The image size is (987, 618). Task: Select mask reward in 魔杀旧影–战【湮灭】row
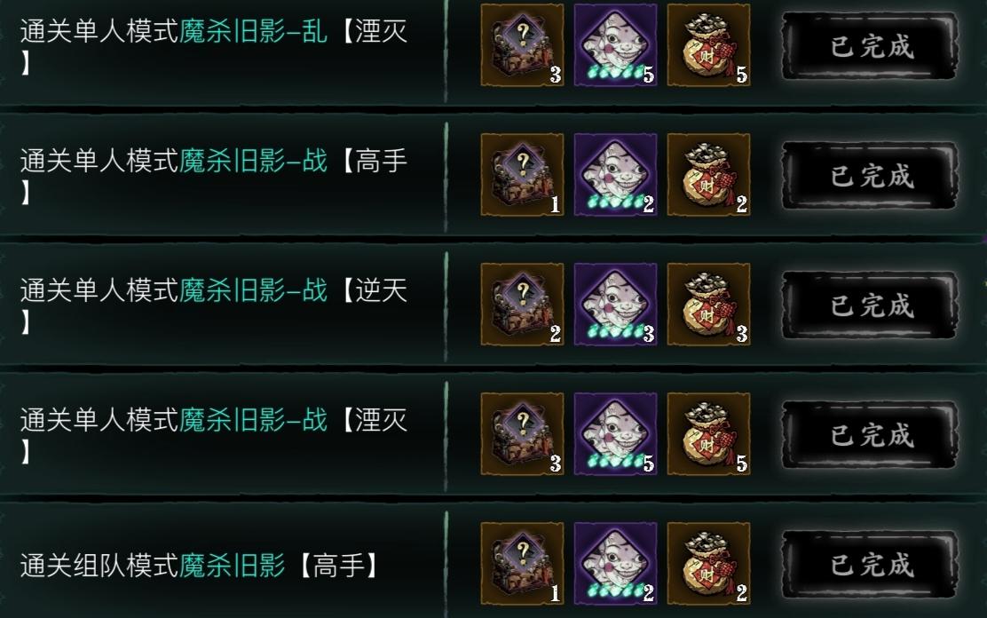tap(616, 434)
